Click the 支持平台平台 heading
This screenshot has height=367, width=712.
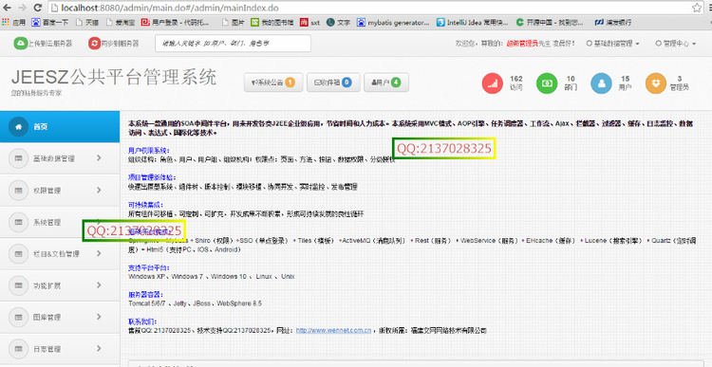(x=149, y=267)
